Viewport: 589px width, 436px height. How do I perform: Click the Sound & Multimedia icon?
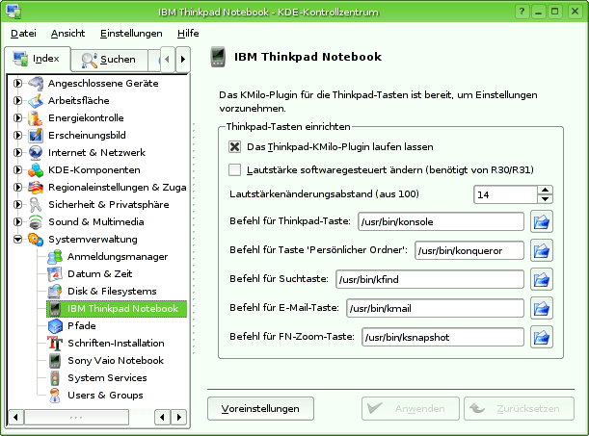point(36,222)
